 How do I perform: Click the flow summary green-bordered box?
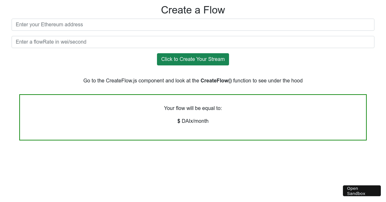click(x=193, y=117)
